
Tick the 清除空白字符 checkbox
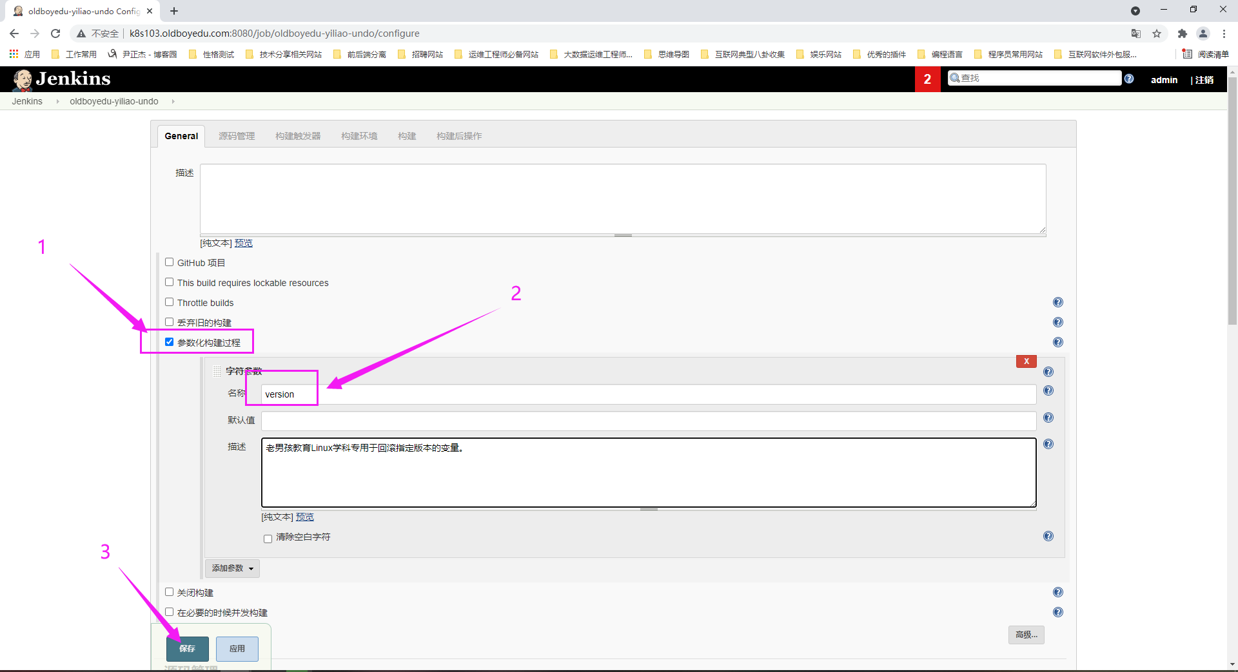click(268, 539)
